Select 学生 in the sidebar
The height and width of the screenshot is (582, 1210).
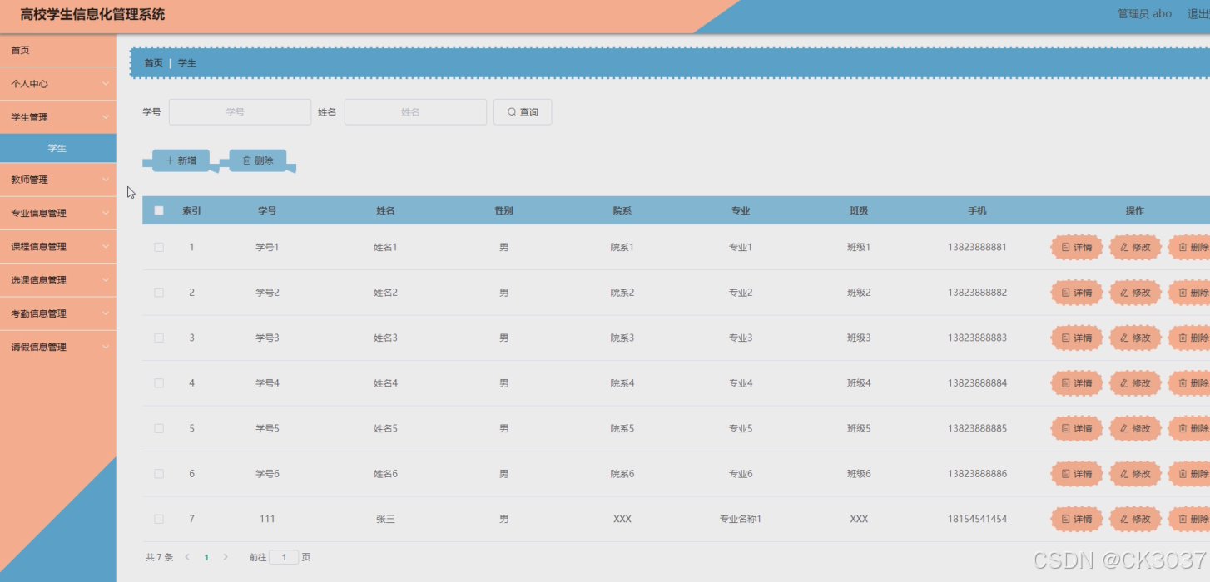(57, 147)
